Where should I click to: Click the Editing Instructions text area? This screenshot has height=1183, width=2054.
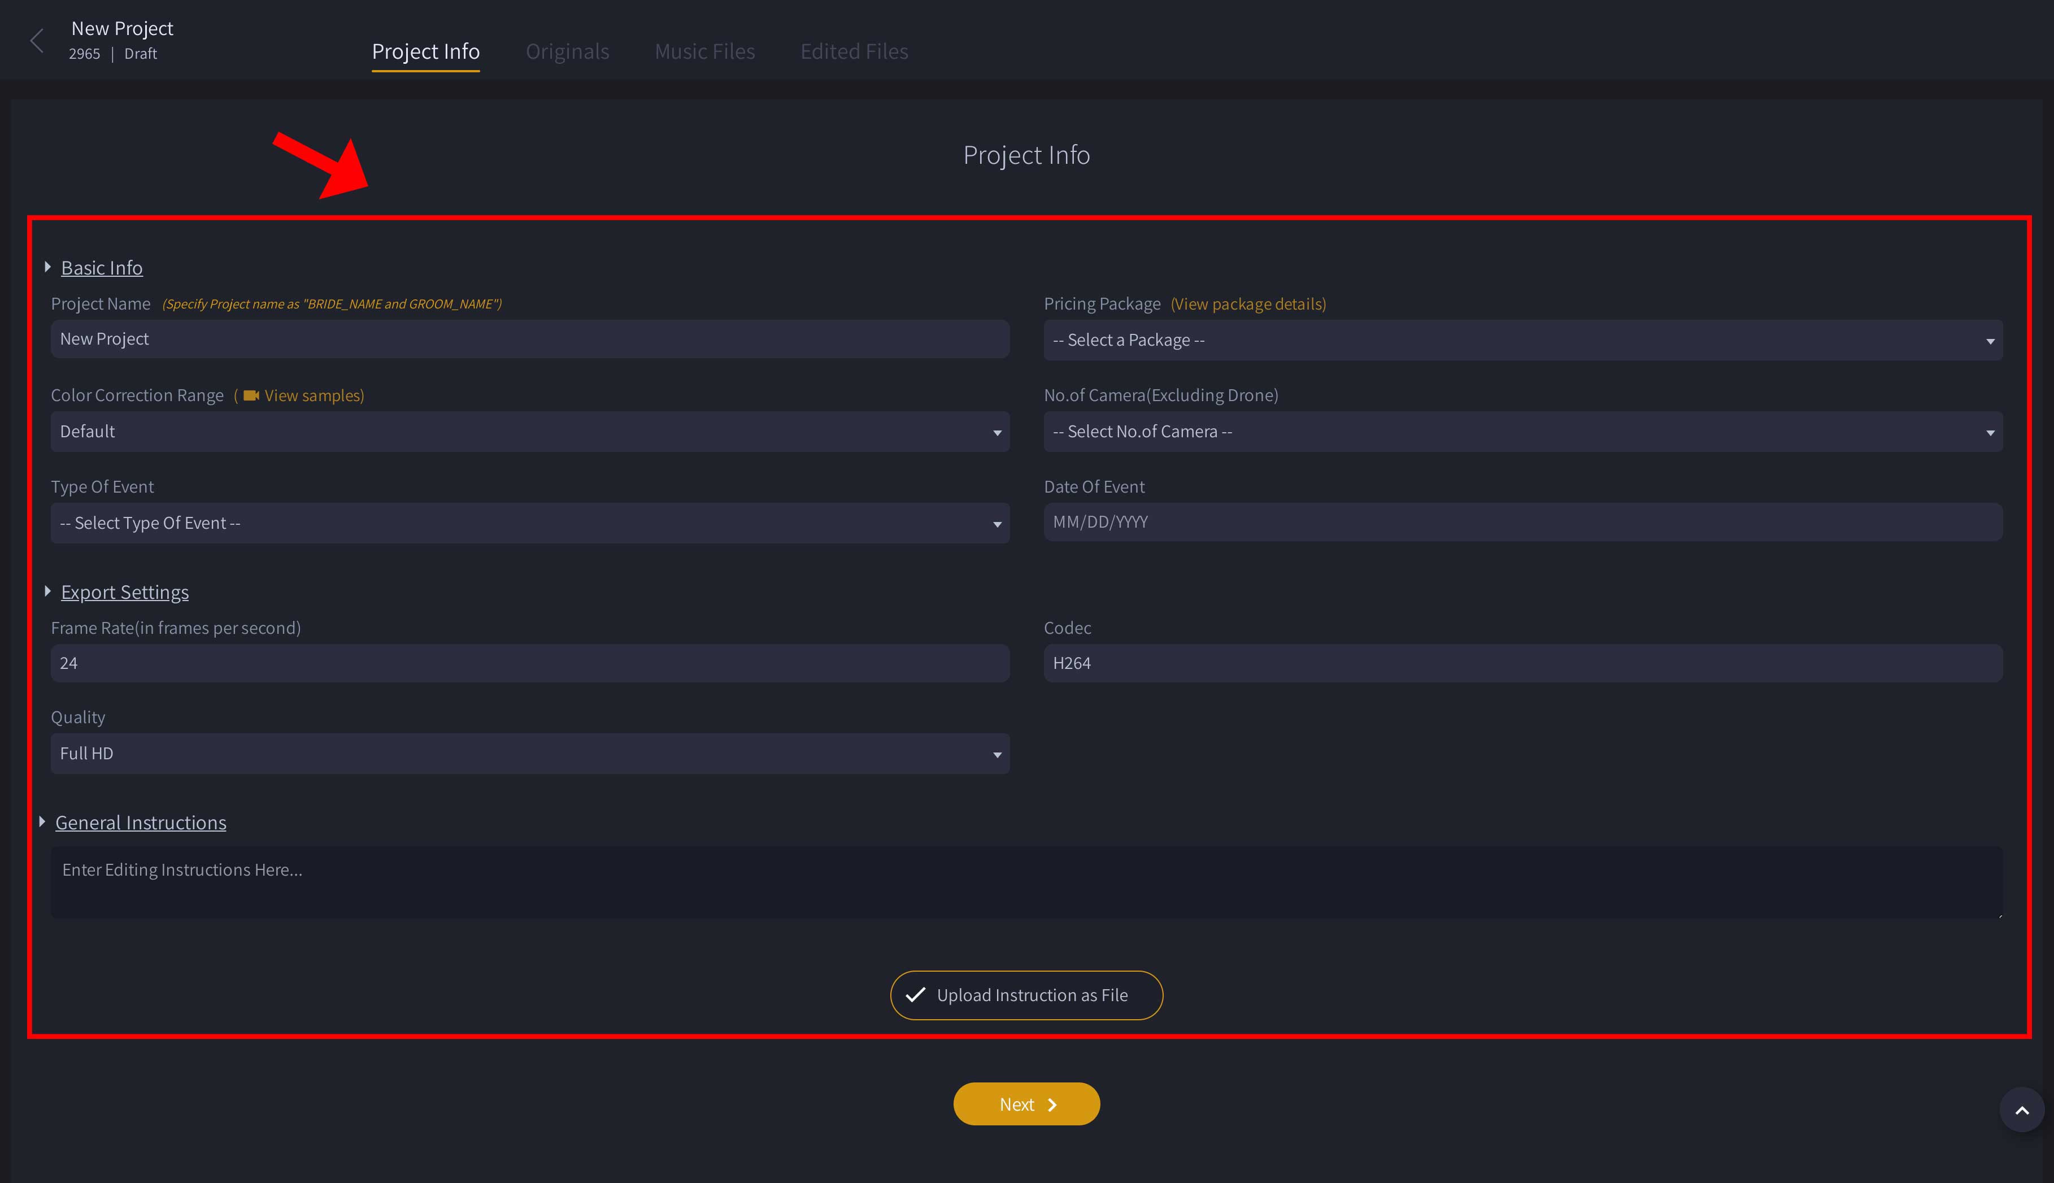(1026, 883)
